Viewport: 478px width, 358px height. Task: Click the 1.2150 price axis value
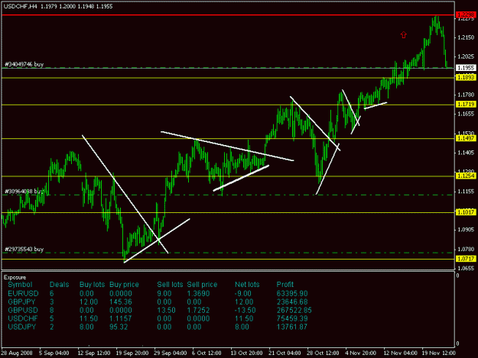(466, 37)
